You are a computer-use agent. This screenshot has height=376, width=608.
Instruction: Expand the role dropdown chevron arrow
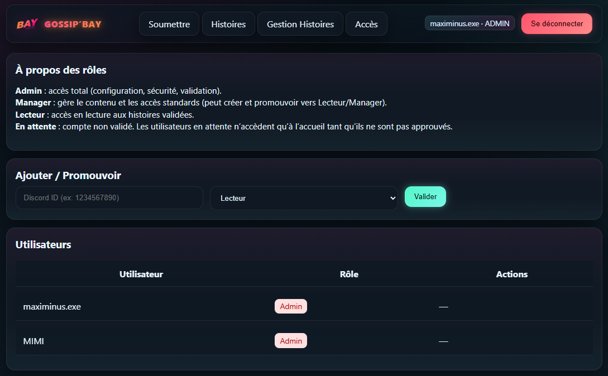click(x=393, y=197)
